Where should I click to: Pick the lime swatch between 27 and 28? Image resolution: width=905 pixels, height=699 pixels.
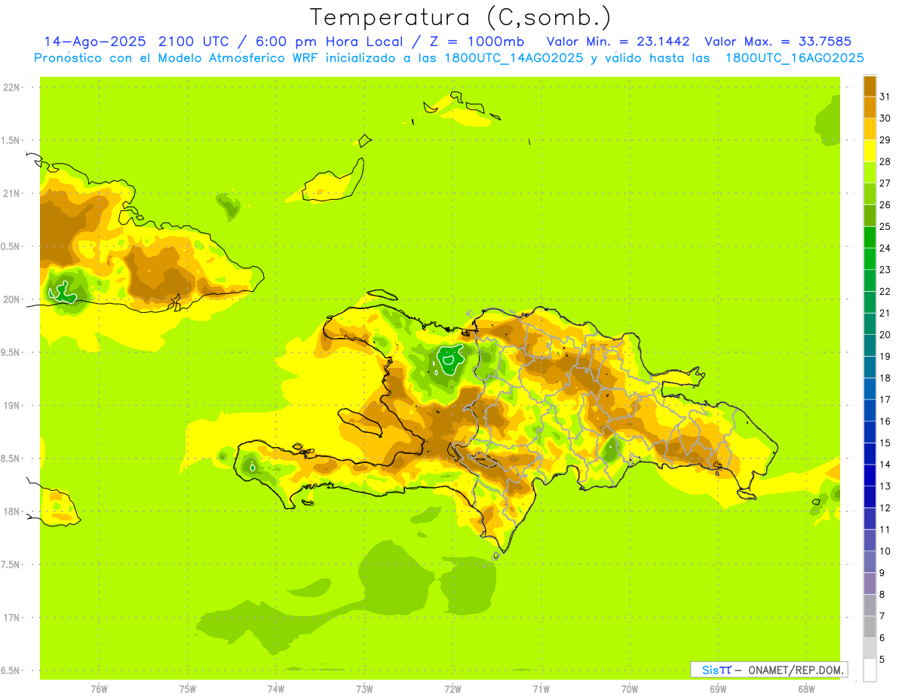click(870, 173)
